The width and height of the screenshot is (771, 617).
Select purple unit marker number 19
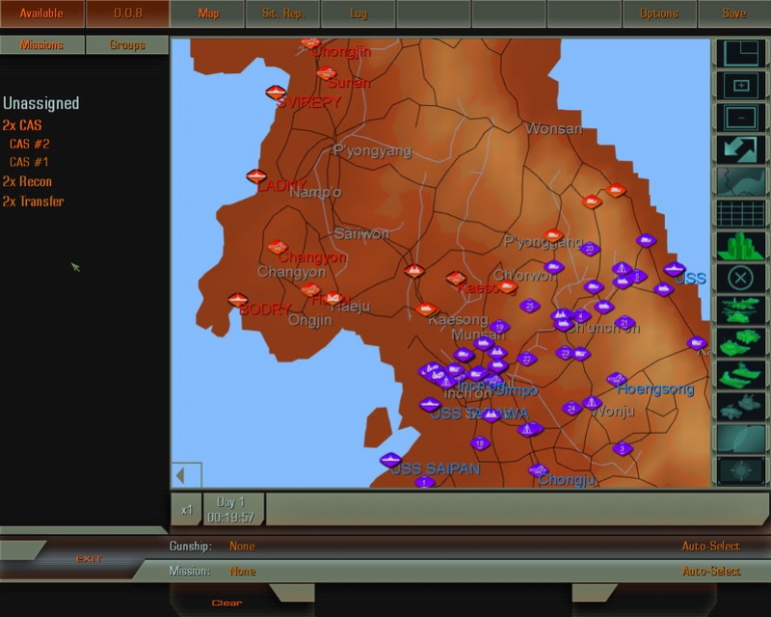(x=499, y=326)
